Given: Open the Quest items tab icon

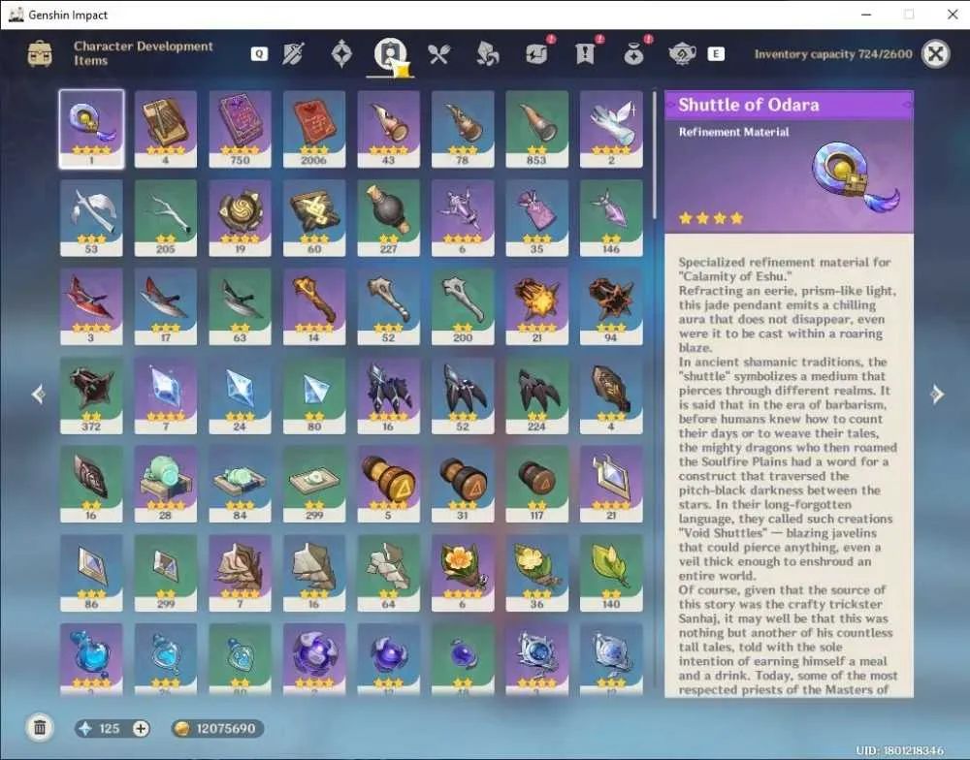Looking at the screenshot, I should point(585,53).
